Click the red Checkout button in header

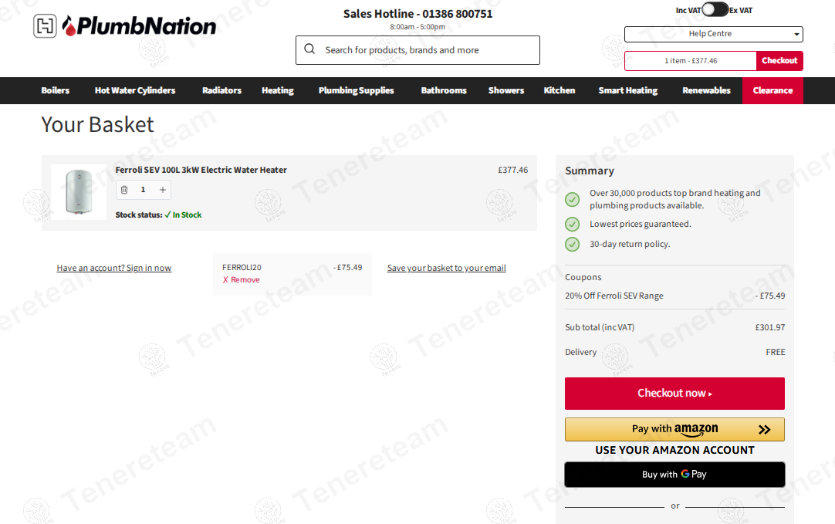pos(779,61)
